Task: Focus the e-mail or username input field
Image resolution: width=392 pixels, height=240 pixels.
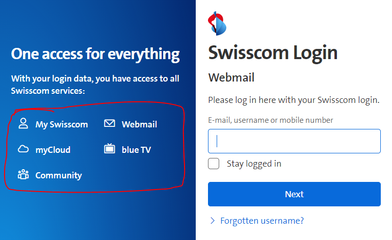Action: click(x=294, y=141)
